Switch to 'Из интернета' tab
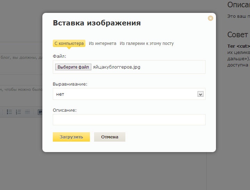The width and height of the screenshot is (250, 190). [x=102, y=43]
